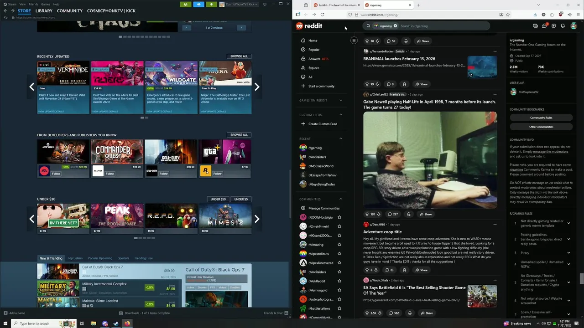
Task: Go back in Steam navigation
Action: (x=5, y=11)
